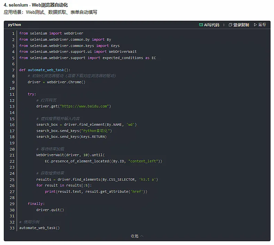
Task: Click 'WebDriverWait(driver, 10)' on line 21
Action: pyautogui.click(x=63, y=155)
